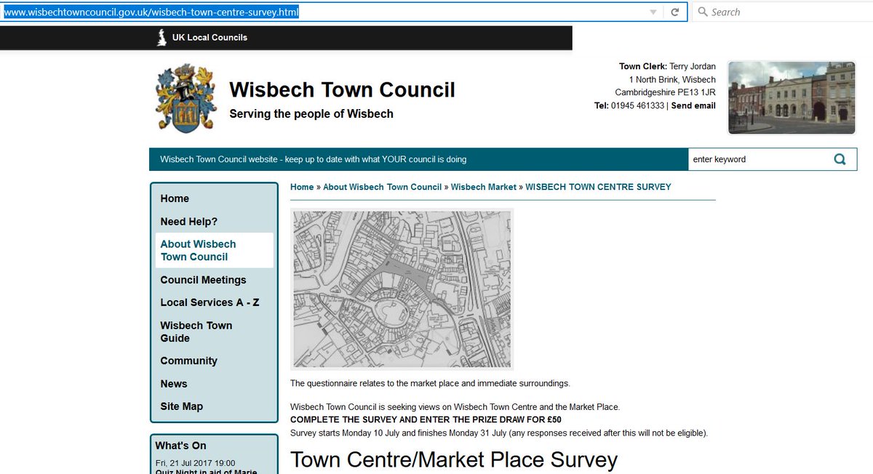
Task: Click the What's On panel heading
Action: (180, 445)
